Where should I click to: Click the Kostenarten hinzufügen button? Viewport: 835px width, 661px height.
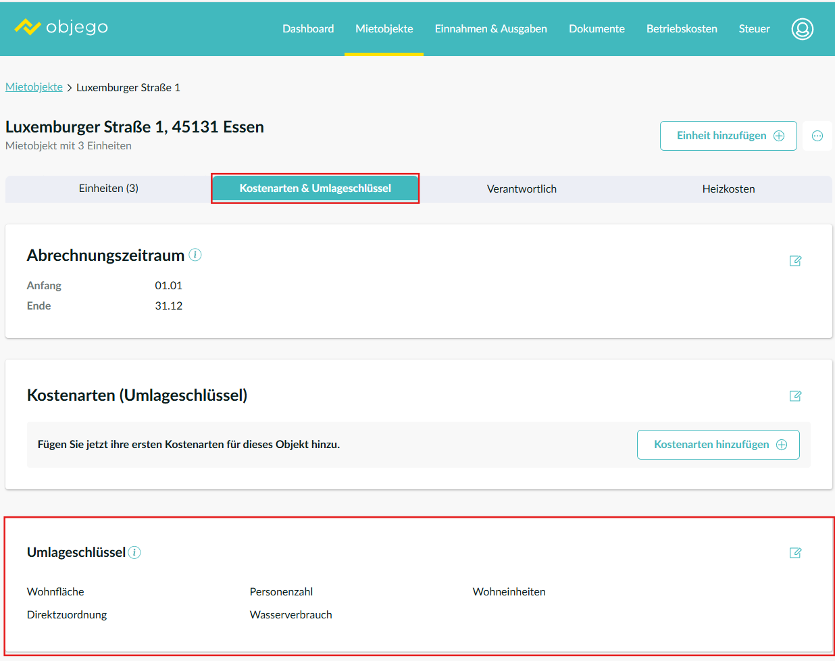pyautogui.click(x=718, y=445)
